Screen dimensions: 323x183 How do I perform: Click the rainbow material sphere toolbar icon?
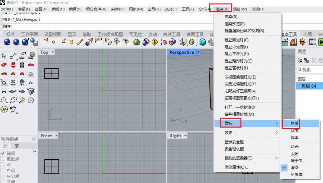(x=137, y=42)
